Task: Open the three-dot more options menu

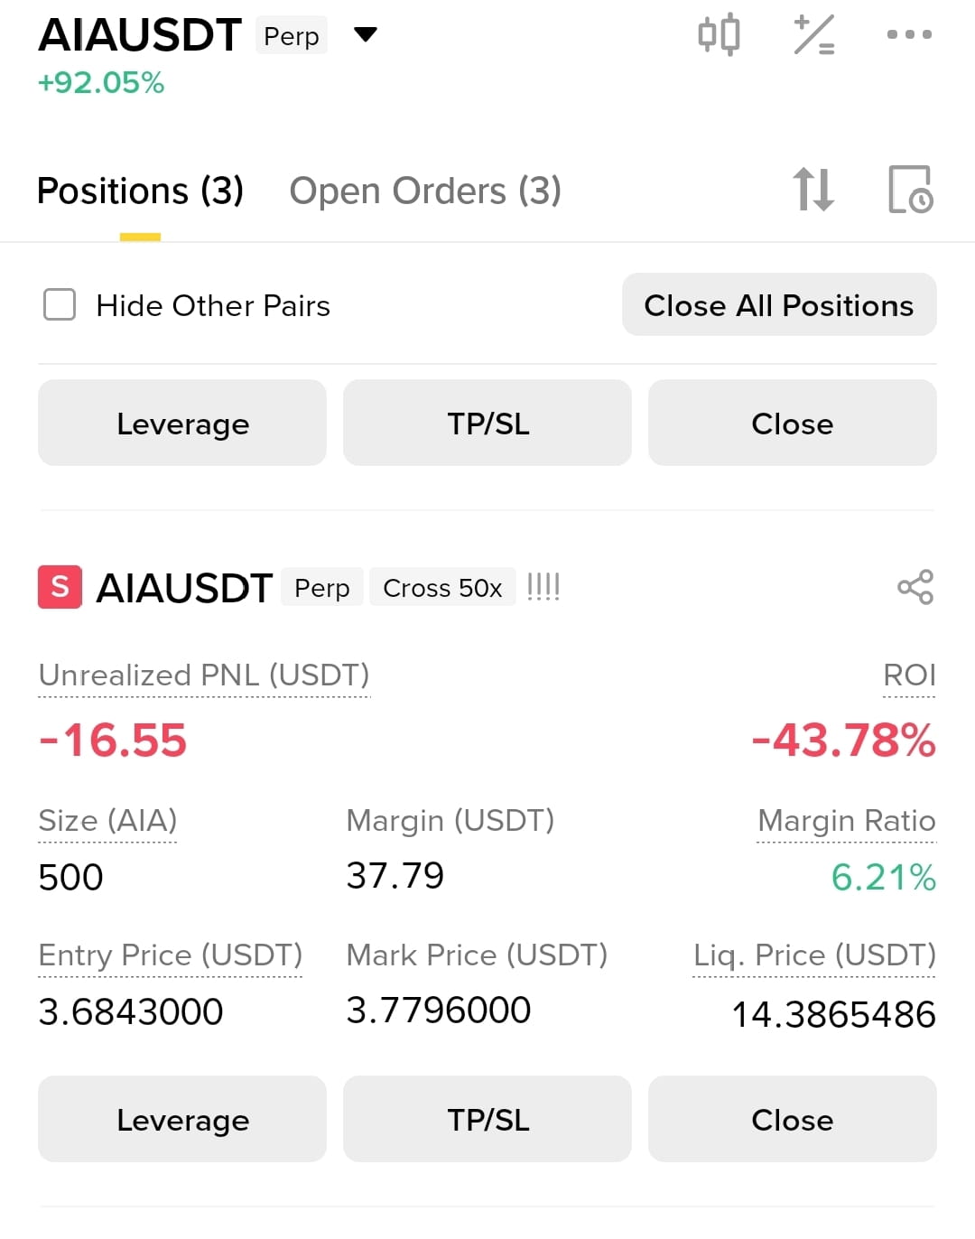Action: click(x=909, y=34)
